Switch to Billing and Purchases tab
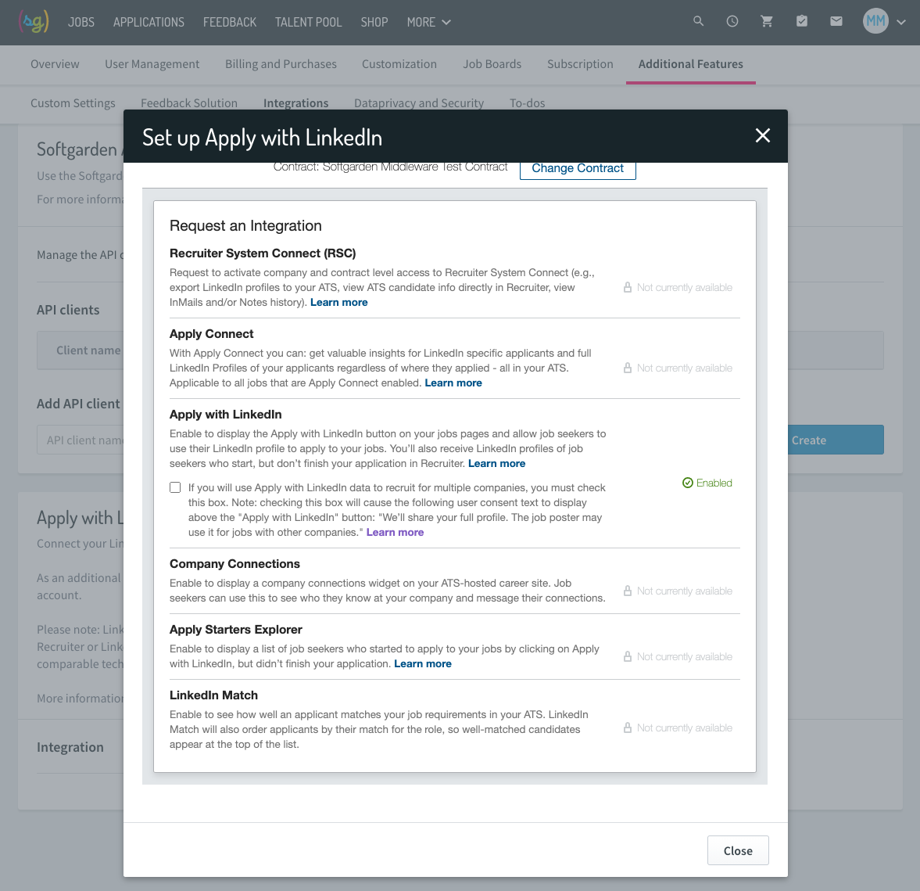920x891 pixels. click(x=281, y=64)
